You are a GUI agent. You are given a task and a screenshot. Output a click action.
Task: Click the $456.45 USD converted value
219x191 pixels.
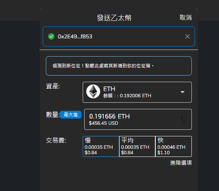point(104,123)
